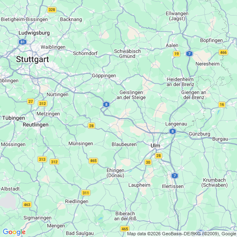237x237 pixels.
Task: Click the Biberach an der Riß label
Action: coord(125,216)
